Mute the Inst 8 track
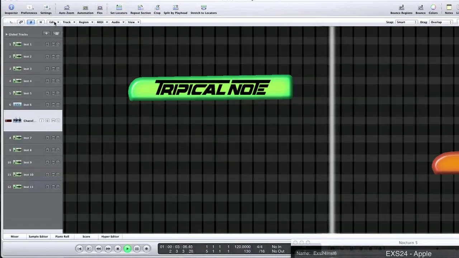 click(53, 150)
